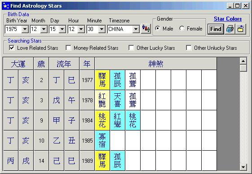Screen dimensions: 252x174
Task: Open the Minute dropdown arrow
Action: (102, 29)
